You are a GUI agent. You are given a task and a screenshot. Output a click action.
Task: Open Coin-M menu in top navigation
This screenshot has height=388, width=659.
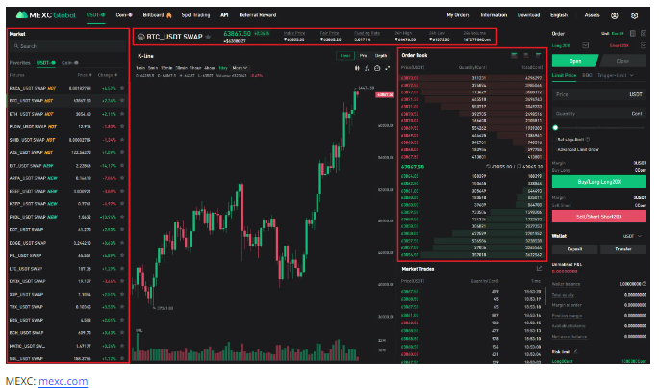(x=124, y=15)
